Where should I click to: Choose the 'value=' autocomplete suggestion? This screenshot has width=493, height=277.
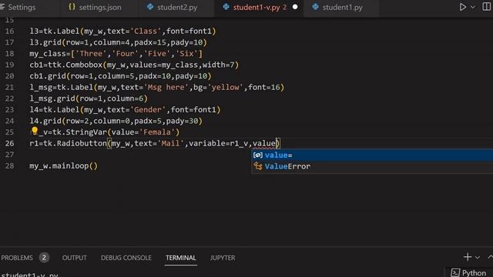coord(372,155)
